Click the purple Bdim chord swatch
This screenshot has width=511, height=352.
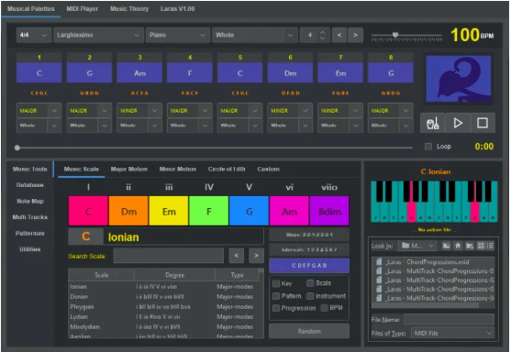pyautogui.click(x=329, y=211)
